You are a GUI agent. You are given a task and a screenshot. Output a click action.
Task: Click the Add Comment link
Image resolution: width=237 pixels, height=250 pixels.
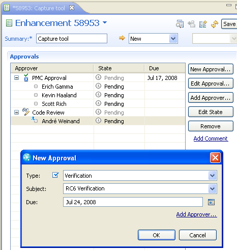211,138
